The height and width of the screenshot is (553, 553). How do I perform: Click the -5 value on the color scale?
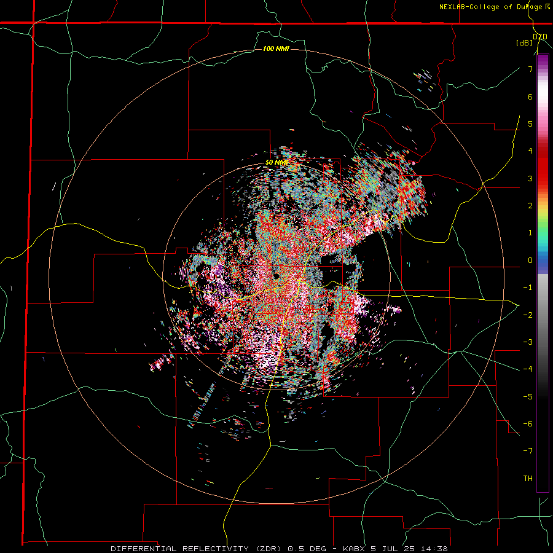click(528, 396)
